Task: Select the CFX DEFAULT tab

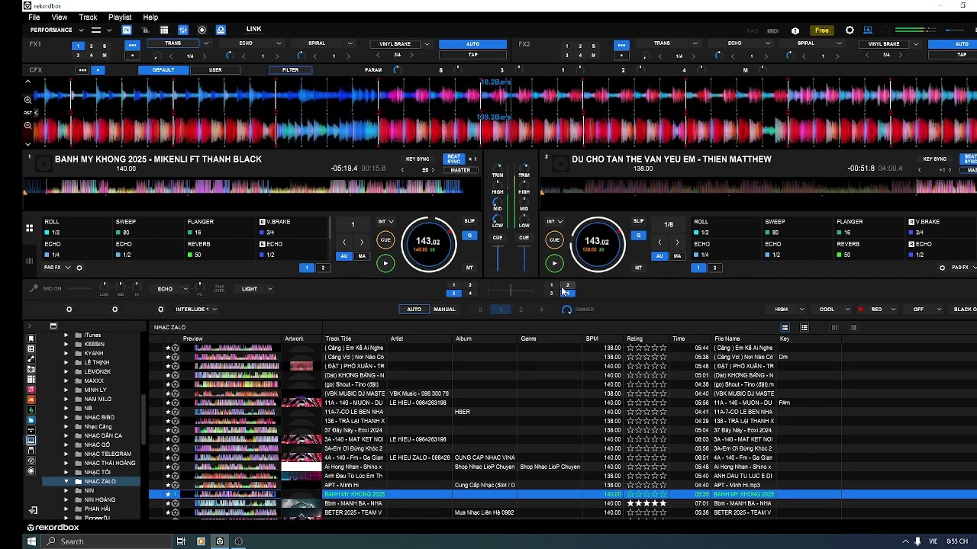Action: click(163, 70)
